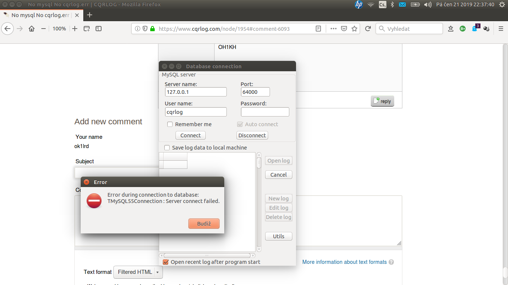Screen dimensions: 508x285
Task: Click Cancel in Database connection dialog
Action: (279, 175)
